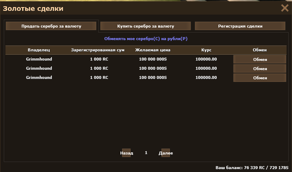Select owner Grimmhound in the first row
The width and height of the screenshot is (292, 172).
[x=39, y=59]
